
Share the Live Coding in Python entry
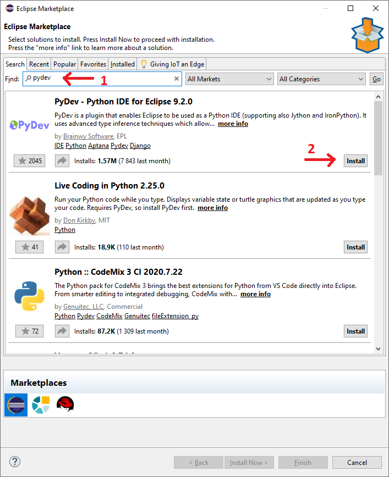click(x=62, y=247)
